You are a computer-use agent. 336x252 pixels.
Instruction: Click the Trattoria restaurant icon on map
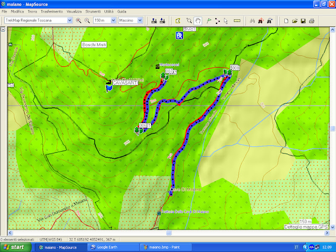click(159, 213)
